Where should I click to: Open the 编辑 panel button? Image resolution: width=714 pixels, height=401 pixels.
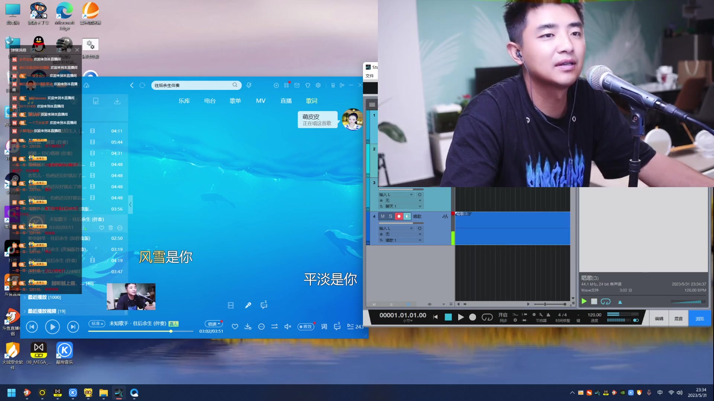(x=659, y=319)
